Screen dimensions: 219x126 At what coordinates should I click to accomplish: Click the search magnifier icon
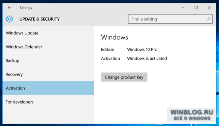pyautogui.click(x=209, y=19)
